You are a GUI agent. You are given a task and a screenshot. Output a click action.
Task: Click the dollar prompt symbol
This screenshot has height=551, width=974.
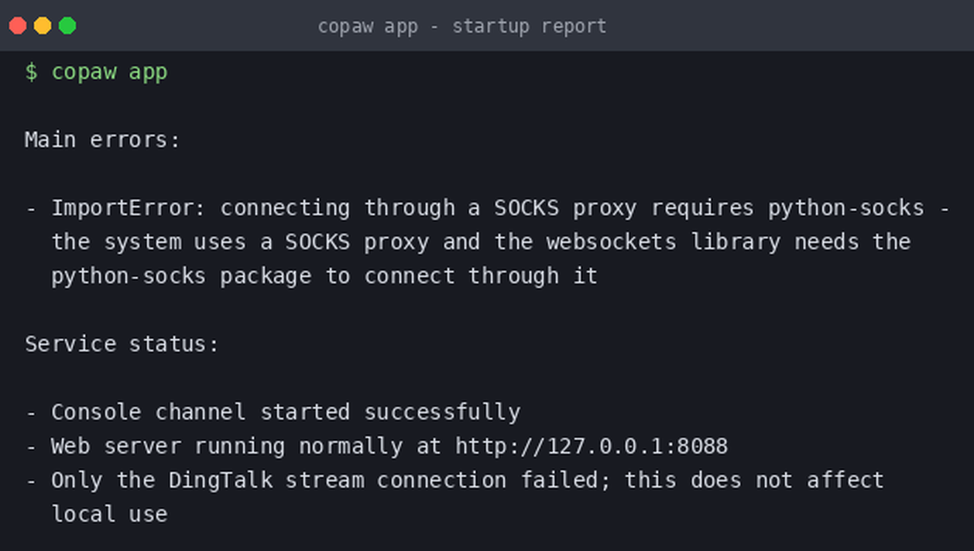pos(31,72)
